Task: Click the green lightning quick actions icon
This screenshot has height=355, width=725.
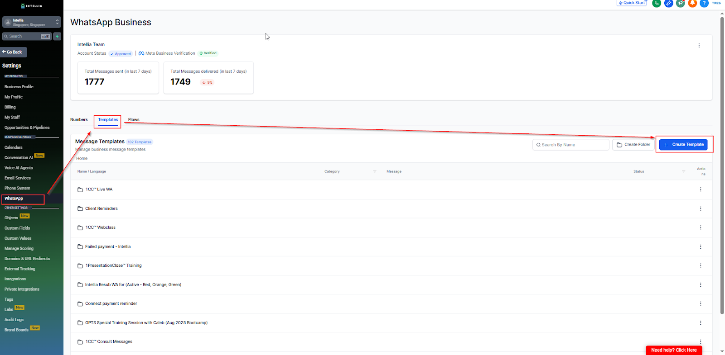Action: tap(57, 36)
